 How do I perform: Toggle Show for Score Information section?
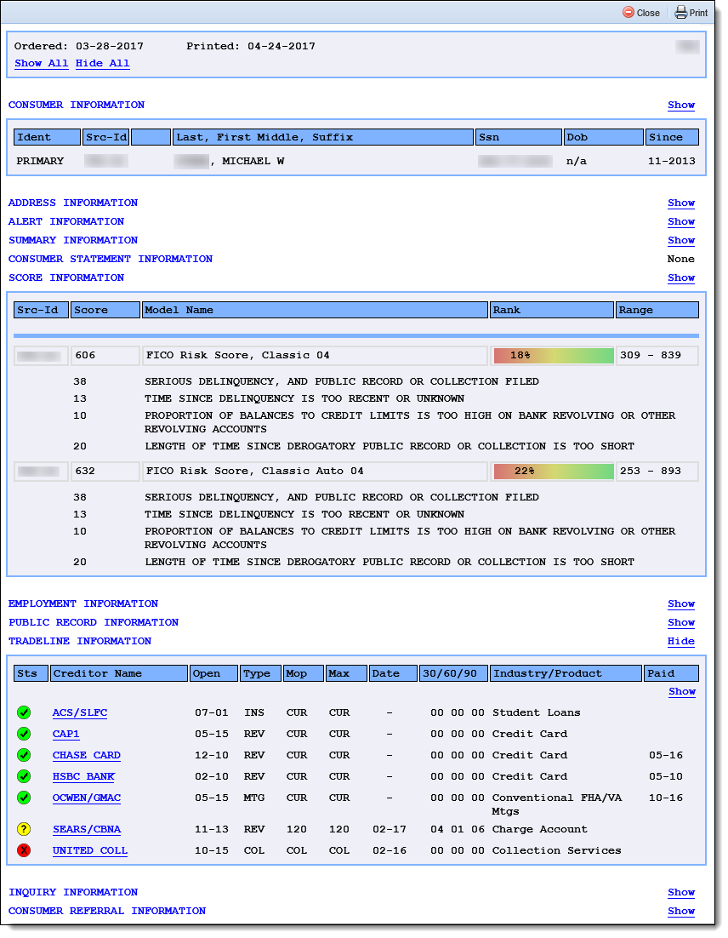pos(680,277)
